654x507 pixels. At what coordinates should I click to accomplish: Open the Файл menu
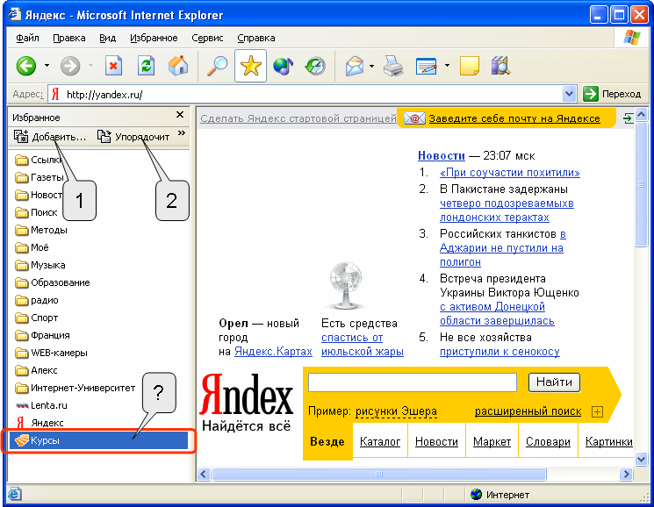[x=27, y=38]
